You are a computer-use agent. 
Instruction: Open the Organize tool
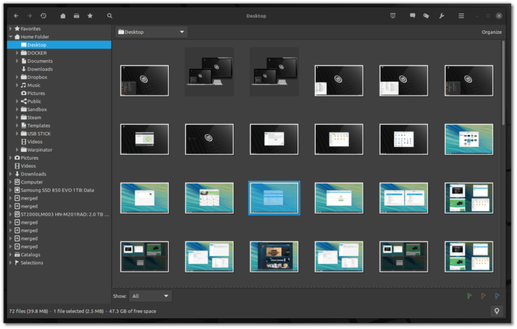pyautogui.click(x=491, y=32)
